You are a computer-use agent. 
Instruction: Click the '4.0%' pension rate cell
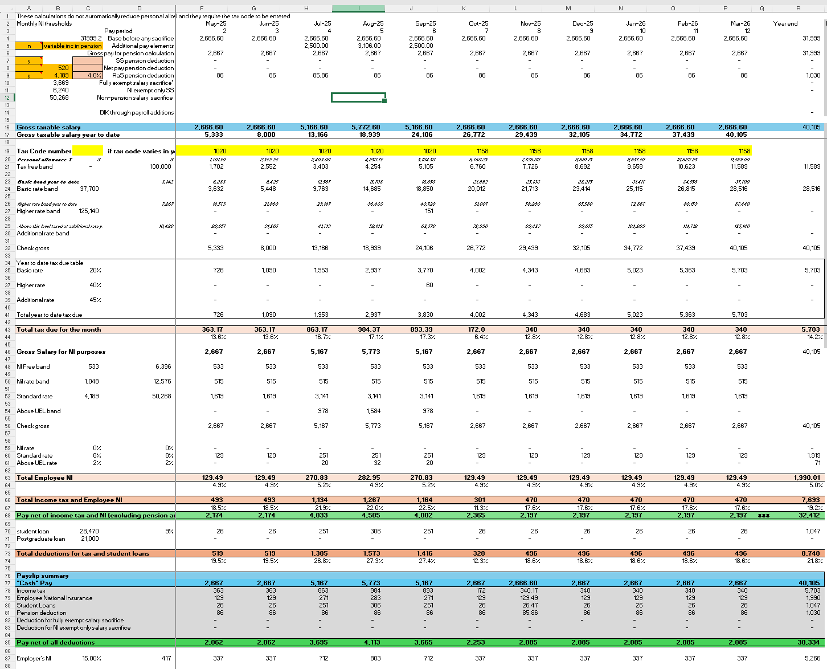click(88, 75)
